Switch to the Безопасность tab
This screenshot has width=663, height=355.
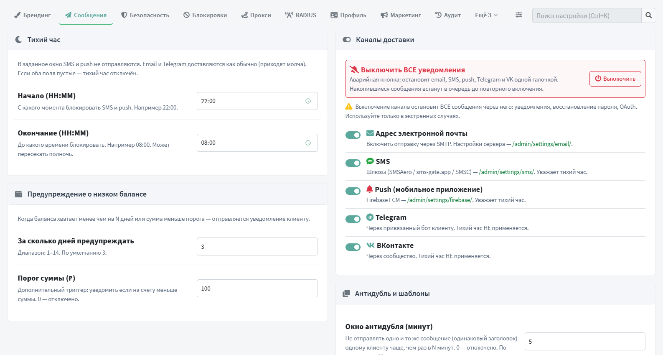(x=145, y=15)
